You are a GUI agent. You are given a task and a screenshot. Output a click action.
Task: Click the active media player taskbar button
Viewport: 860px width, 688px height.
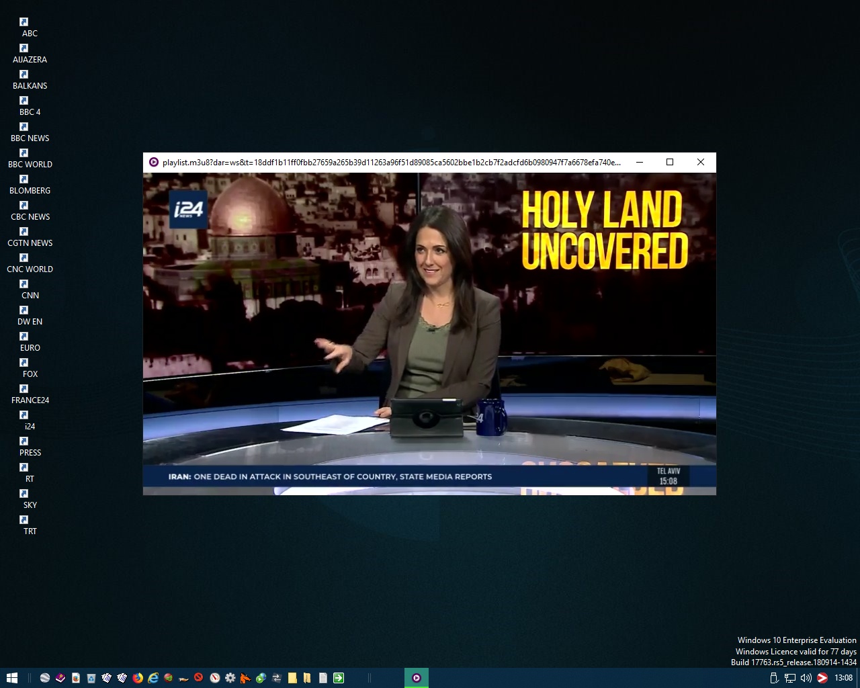pyautogui.click(x=417, y=678)
